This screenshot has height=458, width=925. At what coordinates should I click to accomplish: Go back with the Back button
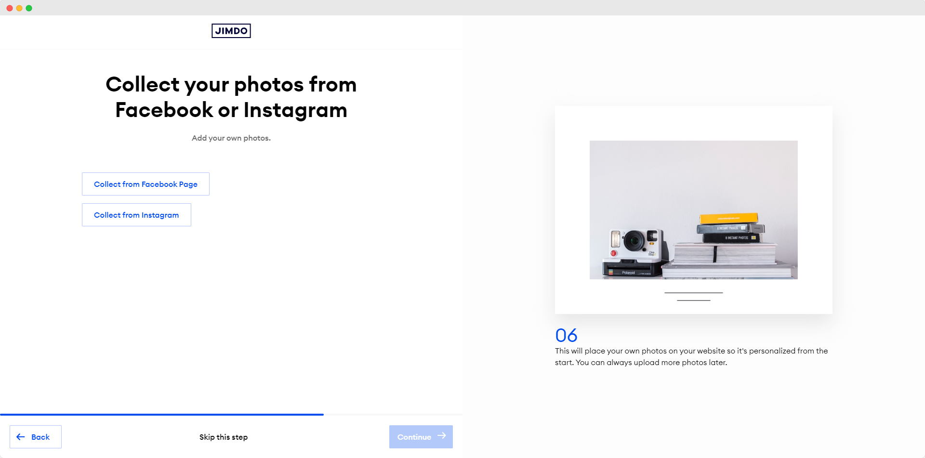click(x=36, y=437)
